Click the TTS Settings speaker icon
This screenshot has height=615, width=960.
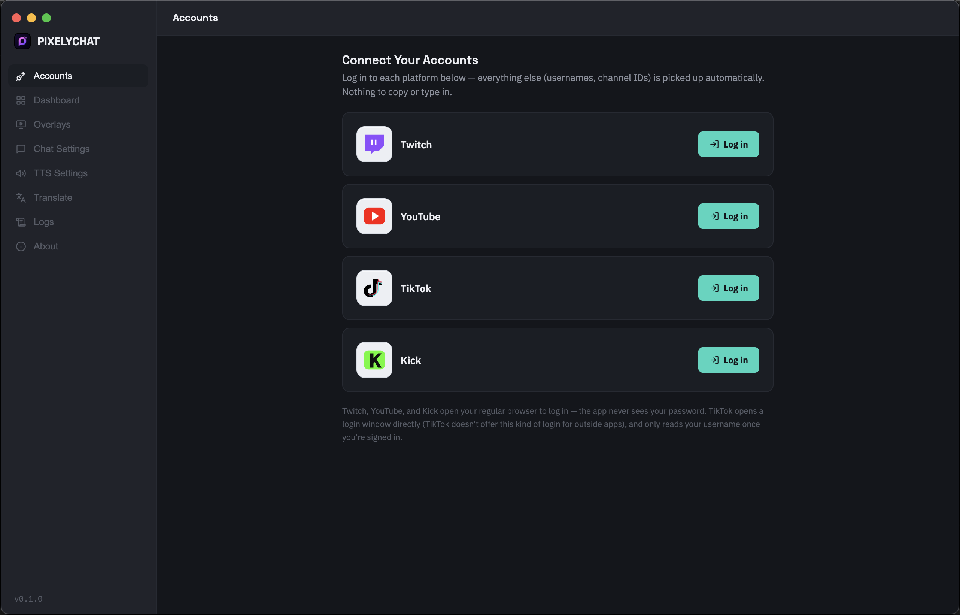coord(21,173)
